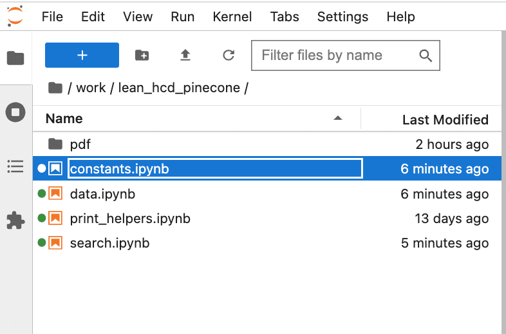Click the new launcher plus button
This screenshot has width=506, height=334.
click(82, 55)
